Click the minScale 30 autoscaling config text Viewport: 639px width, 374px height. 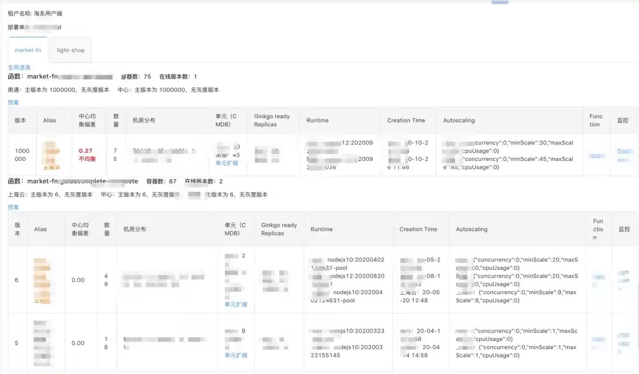click(508, 147)
